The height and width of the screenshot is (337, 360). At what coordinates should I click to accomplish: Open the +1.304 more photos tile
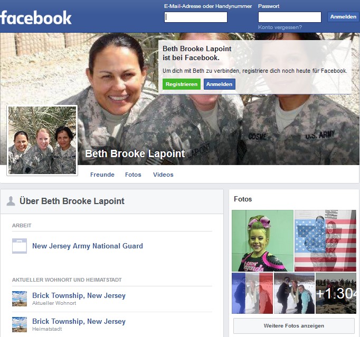(336, 293)
